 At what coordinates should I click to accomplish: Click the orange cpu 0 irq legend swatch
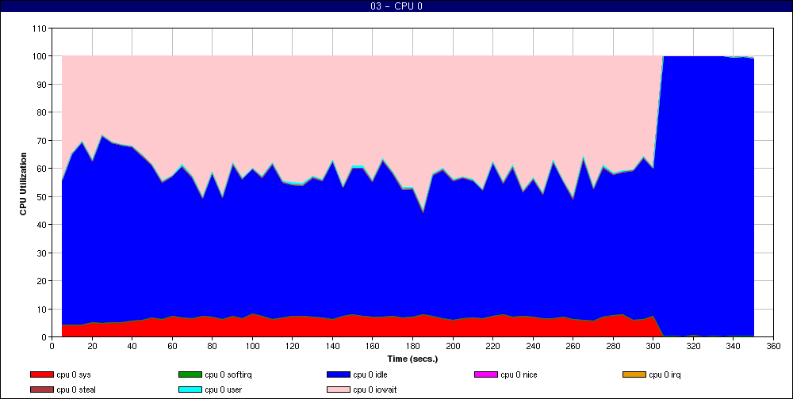pyautogui.click(x=634, y=374)
